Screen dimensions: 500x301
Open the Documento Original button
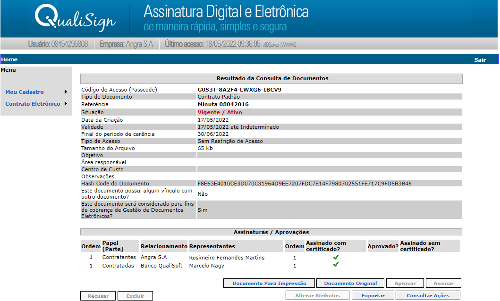(x=350, y=283)
